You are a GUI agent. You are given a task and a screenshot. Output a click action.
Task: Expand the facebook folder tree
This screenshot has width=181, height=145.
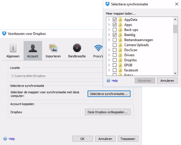point(109,70)
